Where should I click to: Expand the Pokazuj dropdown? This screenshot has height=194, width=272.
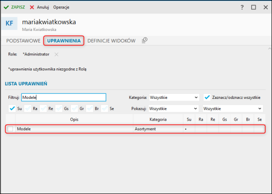173,109
